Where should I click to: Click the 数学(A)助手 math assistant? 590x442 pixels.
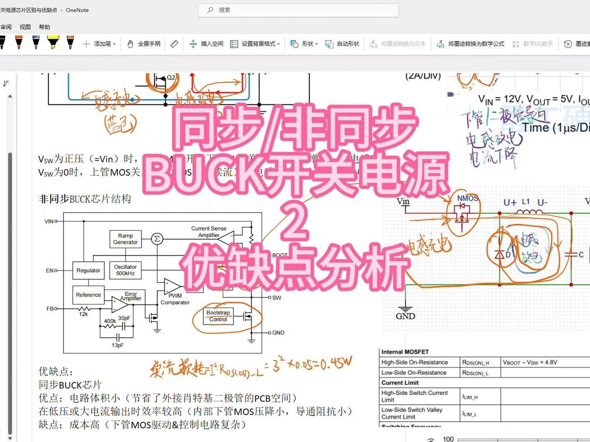(x=538, y=43)
